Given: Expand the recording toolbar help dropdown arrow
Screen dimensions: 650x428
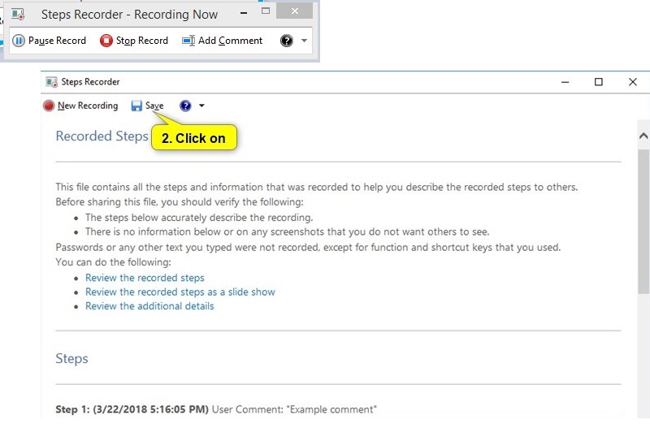Looking at the screenshot, I should point(304,41).
